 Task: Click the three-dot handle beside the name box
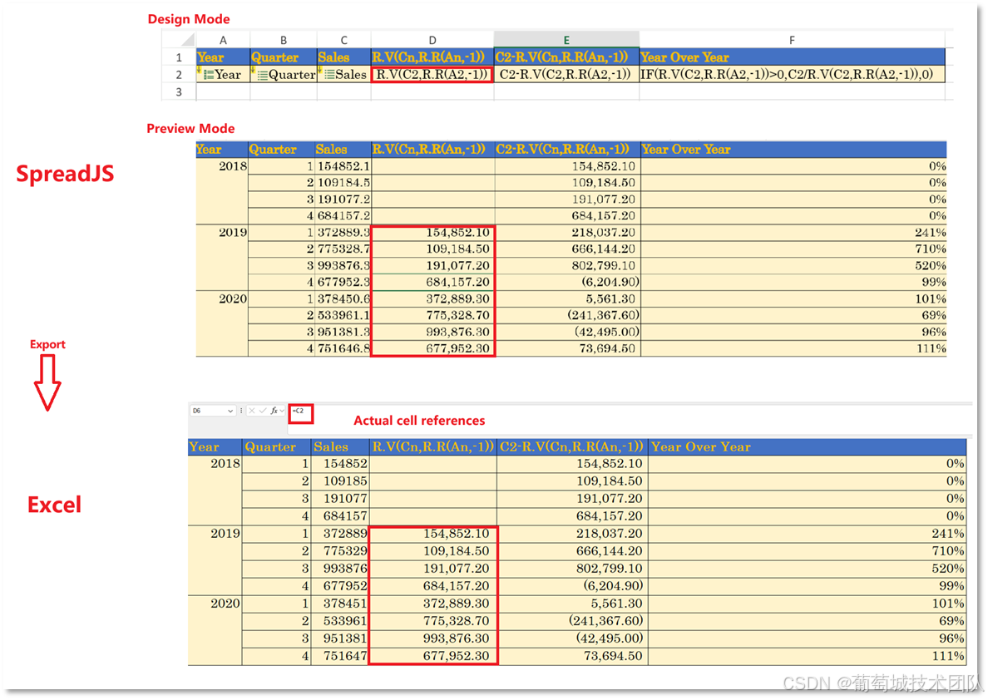point(241,411)
